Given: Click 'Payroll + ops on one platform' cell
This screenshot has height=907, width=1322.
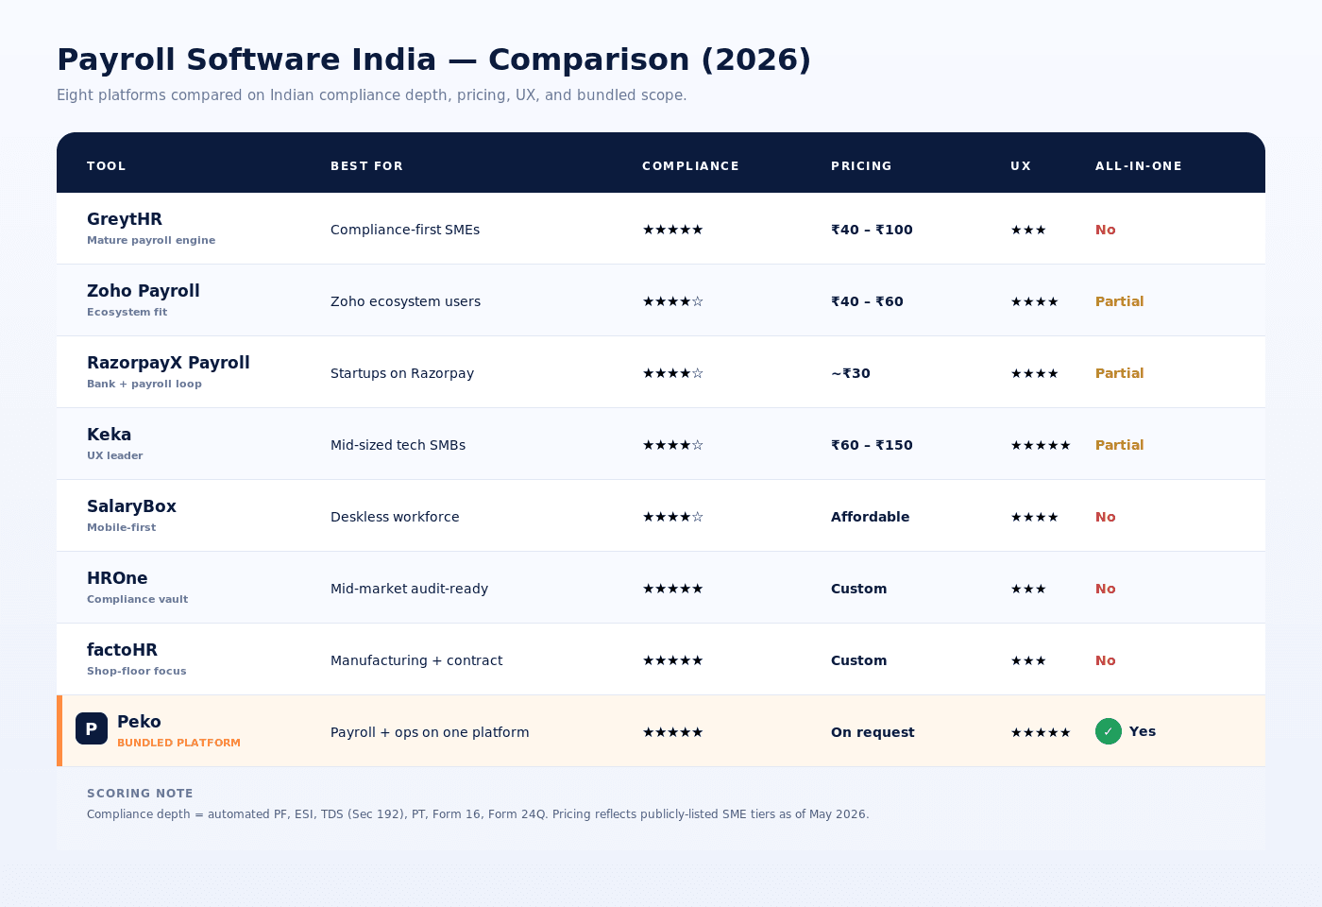Looking at the screenshot, I should coord(430,732).
